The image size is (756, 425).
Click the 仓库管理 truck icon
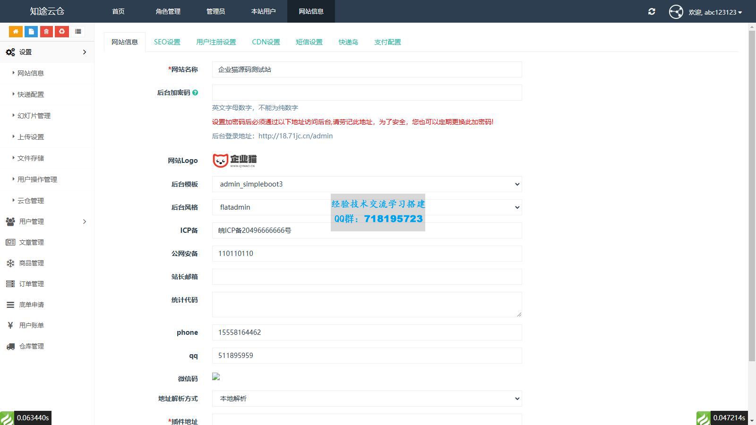pyautogui.click(x=10, y=346)
